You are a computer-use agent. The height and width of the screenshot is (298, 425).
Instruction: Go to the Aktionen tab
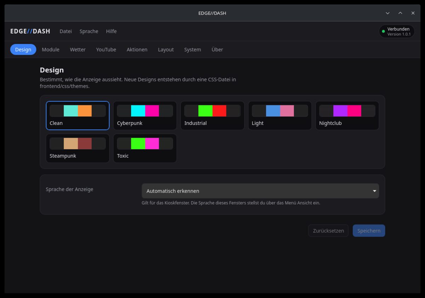click(137, 49)
